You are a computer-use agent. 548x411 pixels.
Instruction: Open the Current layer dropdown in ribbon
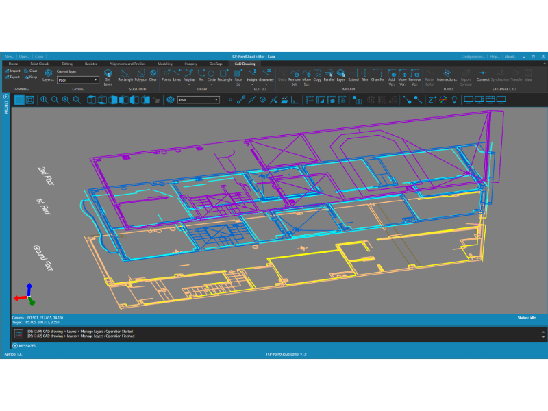[78, 80]
